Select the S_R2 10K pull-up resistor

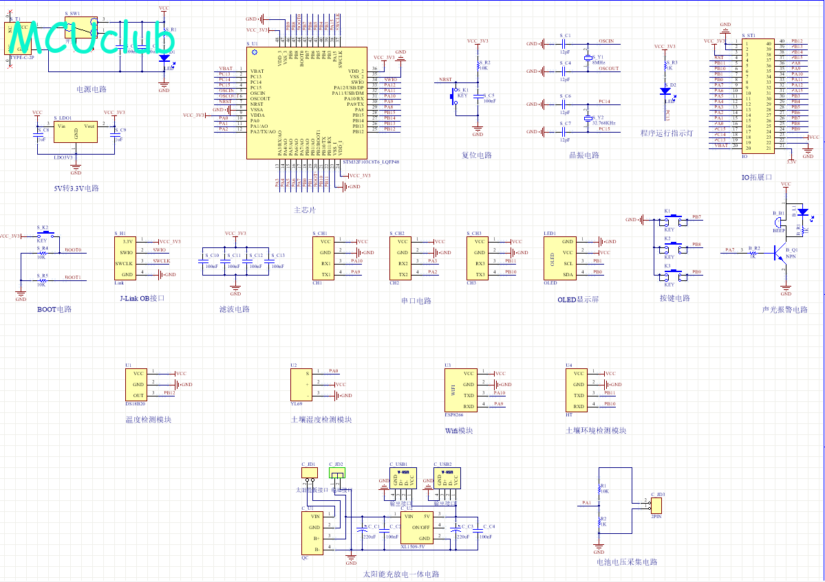[478, 66]
